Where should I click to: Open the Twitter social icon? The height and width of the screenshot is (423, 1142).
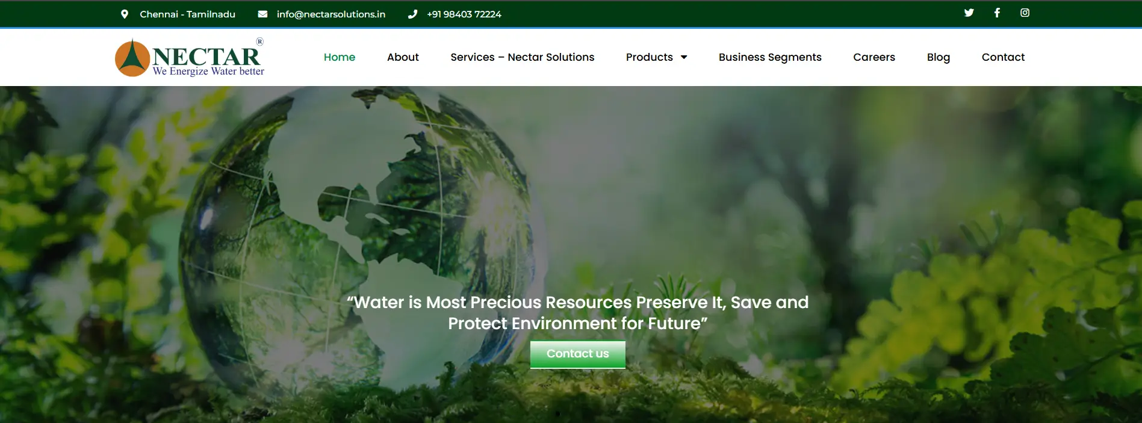tap(969, 13)
